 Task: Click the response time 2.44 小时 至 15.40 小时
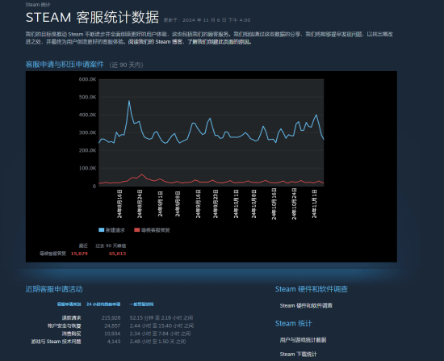[x=161, y=325]
